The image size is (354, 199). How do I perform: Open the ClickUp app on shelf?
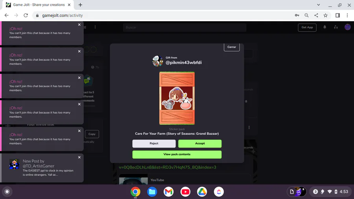click(219, 192)
